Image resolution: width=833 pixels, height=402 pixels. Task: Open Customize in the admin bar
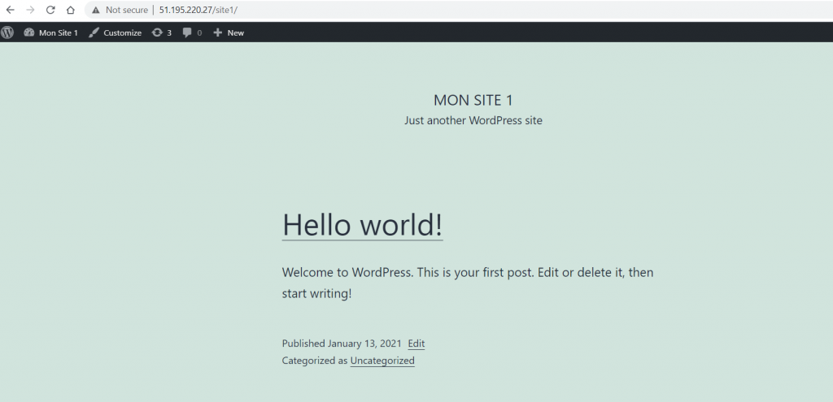click(x=116, y=32)
